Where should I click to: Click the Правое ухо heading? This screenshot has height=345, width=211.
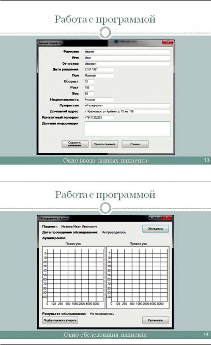pyautogui.click(x=138, y=243)
